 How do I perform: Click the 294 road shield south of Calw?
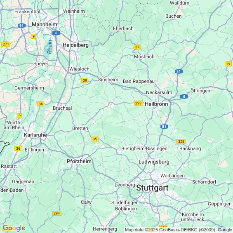[57, 213]
